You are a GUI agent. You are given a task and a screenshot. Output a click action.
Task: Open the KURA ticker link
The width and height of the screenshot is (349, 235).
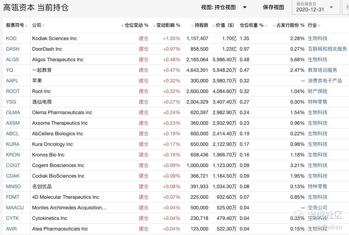pyautogui.click(x=13, y=144)
